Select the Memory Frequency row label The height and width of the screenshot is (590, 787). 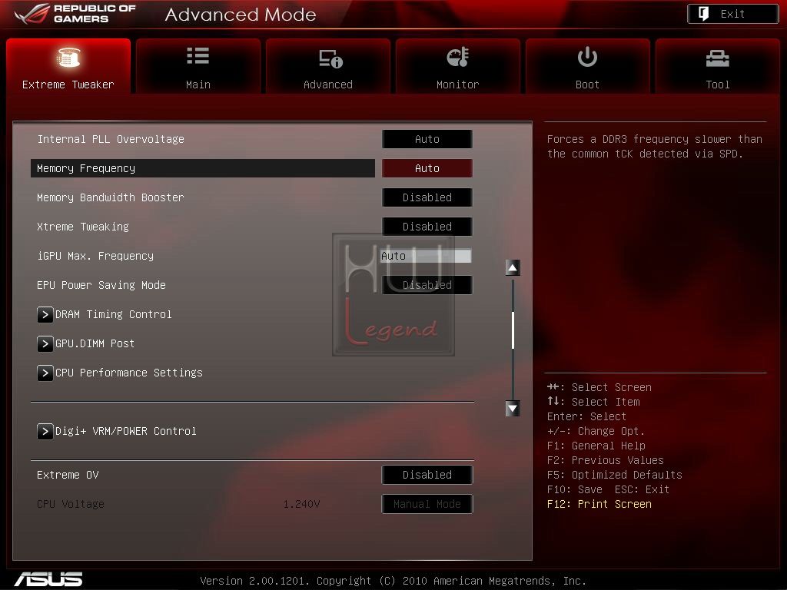click(x=86, y=168)
